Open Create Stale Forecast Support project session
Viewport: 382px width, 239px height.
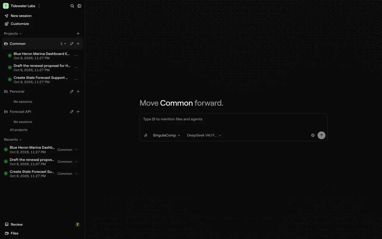pos(41,80)
